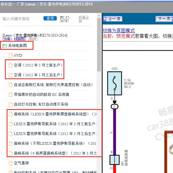This screenshot has width=173, height=173.
Task: Click document icon beside 空调 之后生产
Action: pos(11,75)
